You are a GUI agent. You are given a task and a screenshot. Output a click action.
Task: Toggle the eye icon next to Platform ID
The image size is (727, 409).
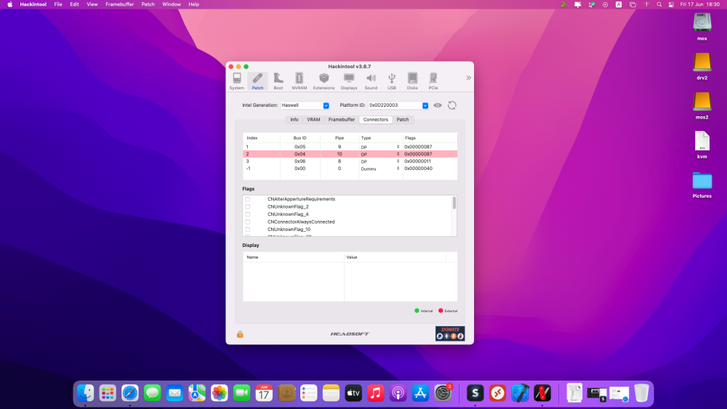pos(437,105)
